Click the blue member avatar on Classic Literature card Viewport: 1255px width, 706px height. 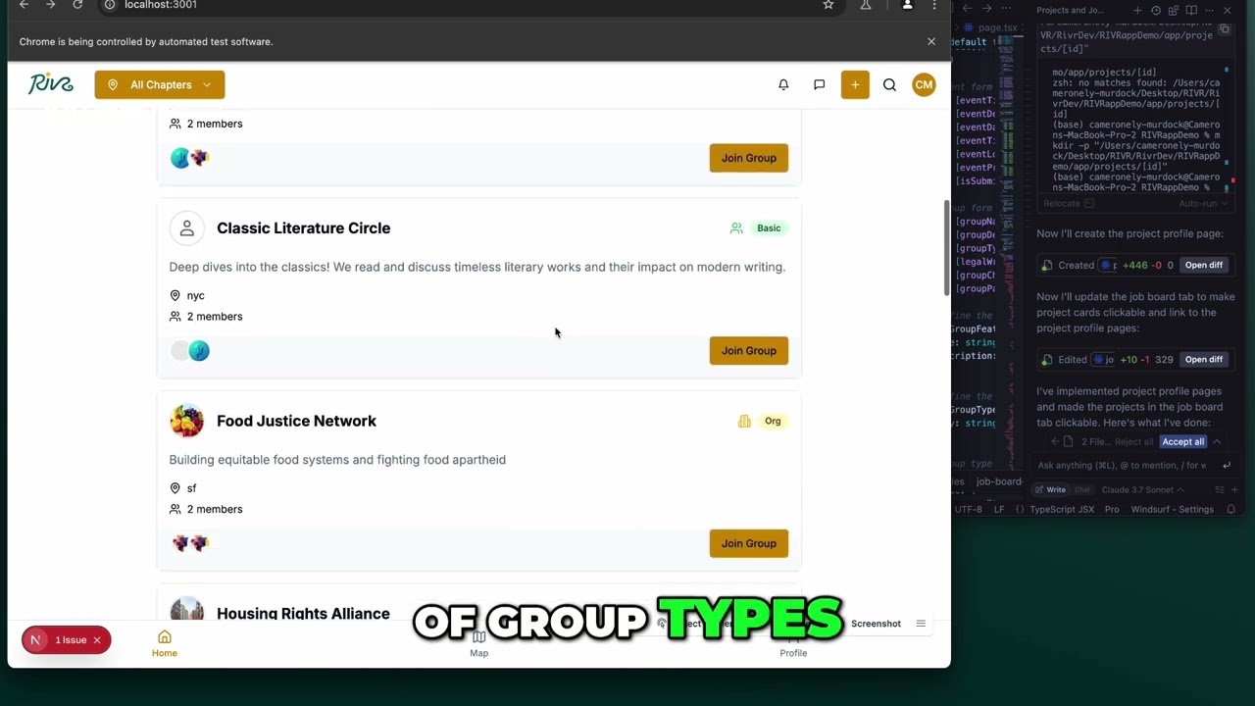pos(199,351)
